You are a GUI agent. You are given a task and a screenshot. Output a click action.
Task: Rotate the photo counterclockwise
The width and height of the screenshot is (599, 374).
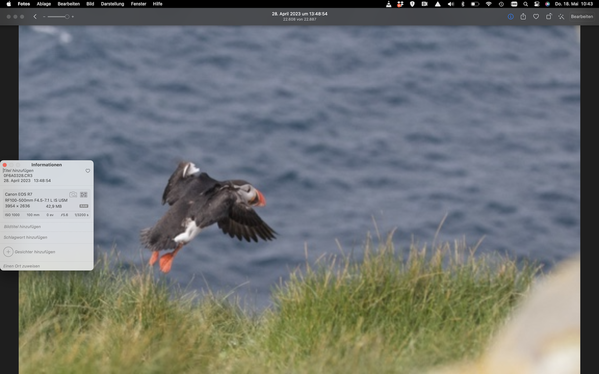tap(549, 17)
